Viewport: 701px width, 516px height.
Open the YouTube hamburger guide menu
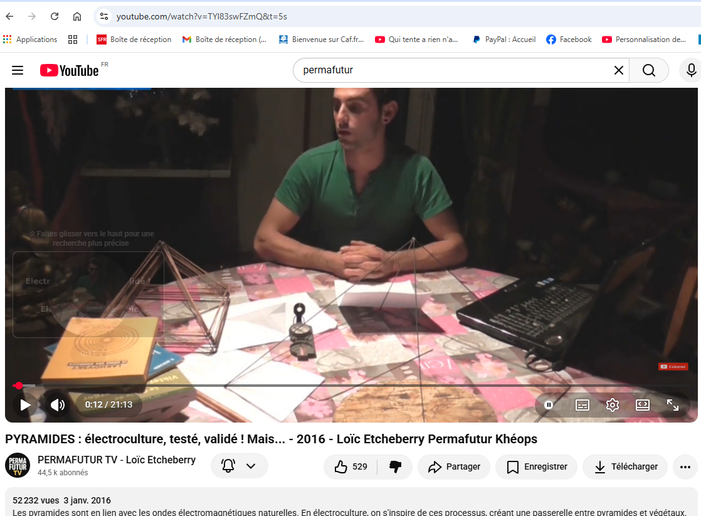[18, 70]
